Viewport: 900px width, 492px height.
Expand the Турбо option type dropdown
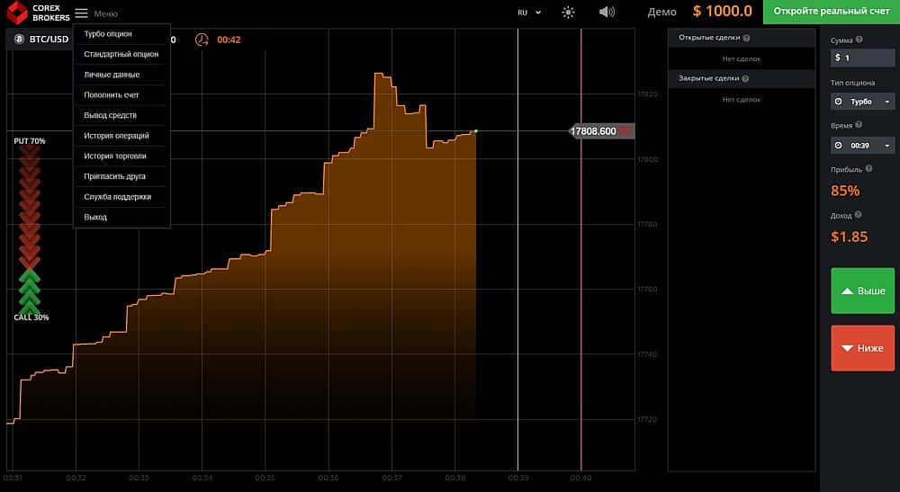pos(862,102)
